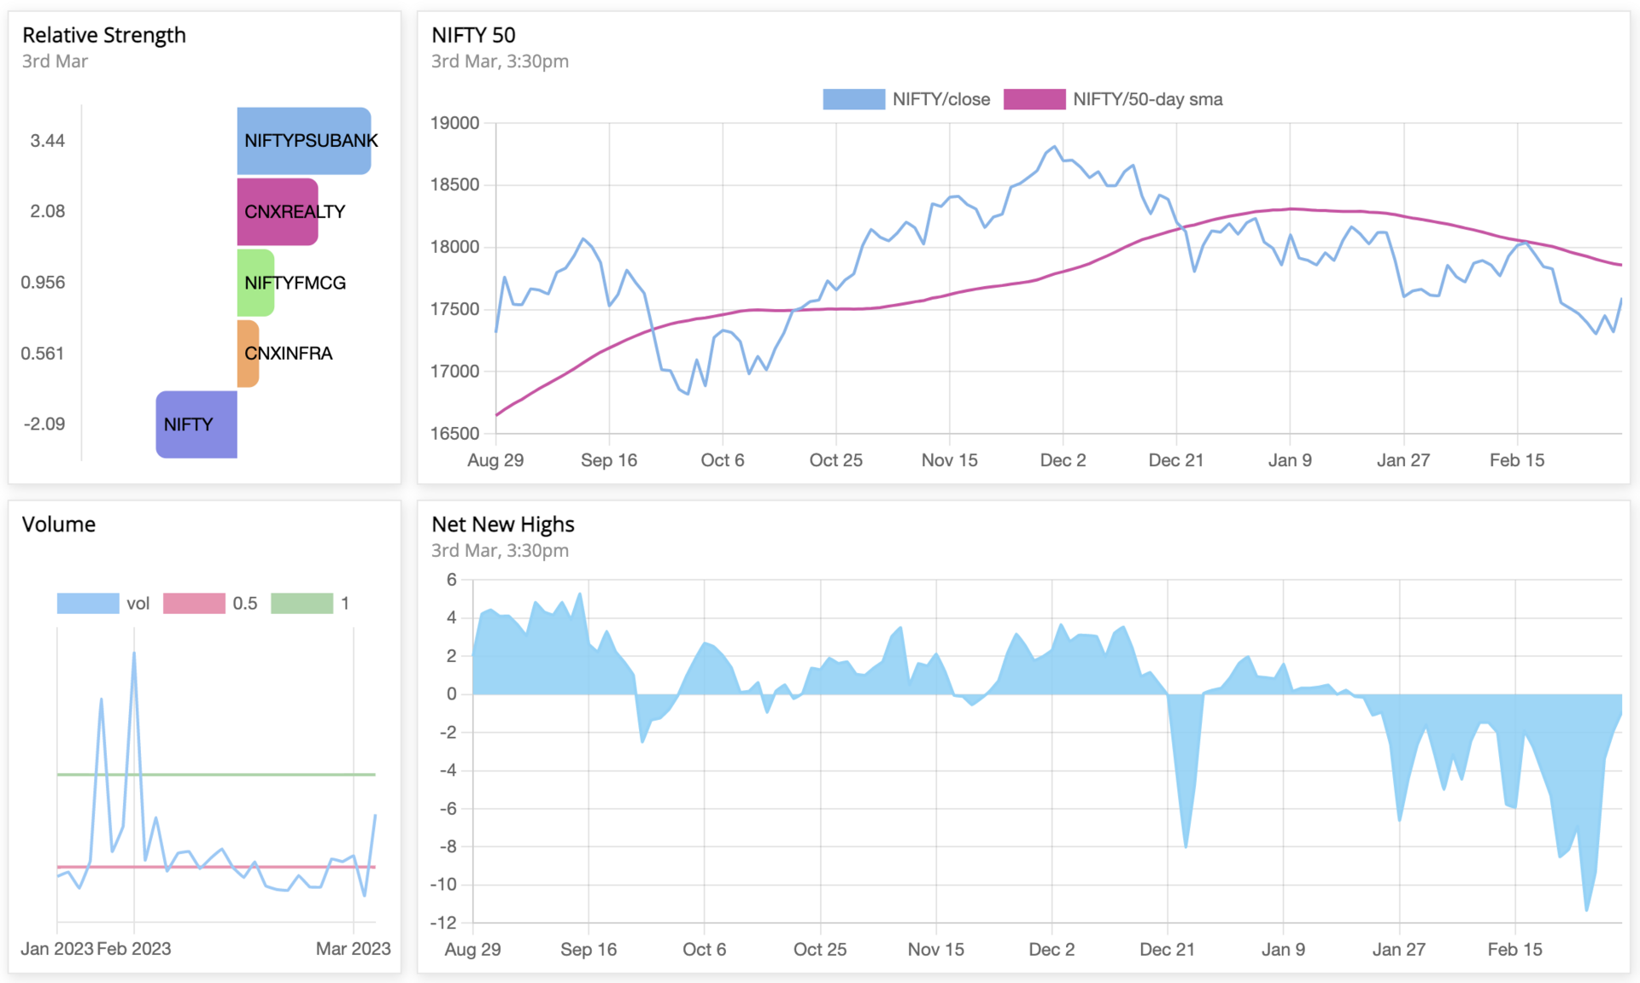Click the light blue vol legend color box
1640x983 pixels.
pos(88,604)
